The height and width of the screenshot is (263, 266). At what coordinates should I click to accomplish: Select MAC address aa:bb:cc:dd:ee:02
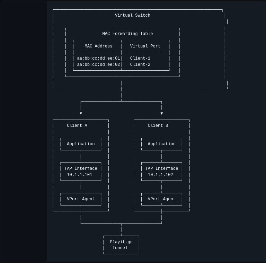98,64
